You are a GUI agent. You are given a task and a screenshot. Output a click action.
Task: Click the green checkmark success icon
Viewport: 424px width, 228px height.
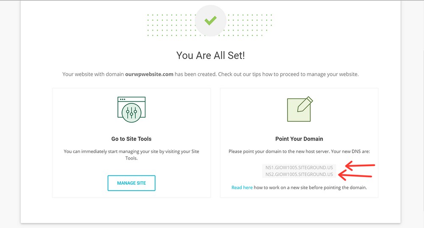[210, 20]
